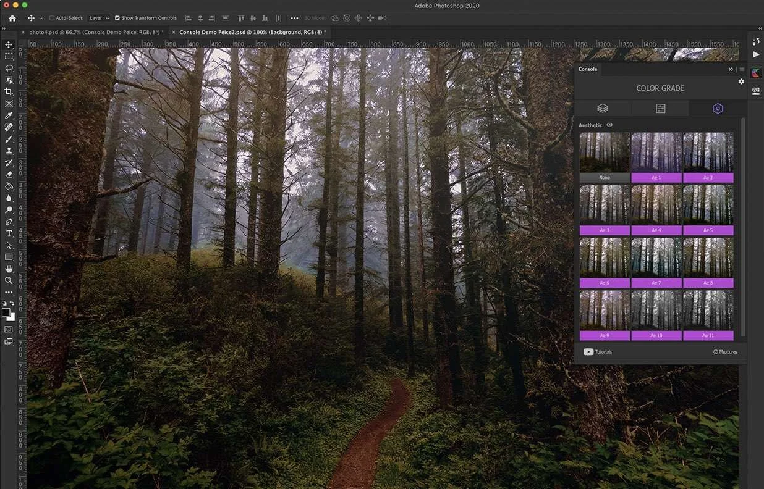
Task: Apply the Ae 1 preset
Action: tap(656, 178)
